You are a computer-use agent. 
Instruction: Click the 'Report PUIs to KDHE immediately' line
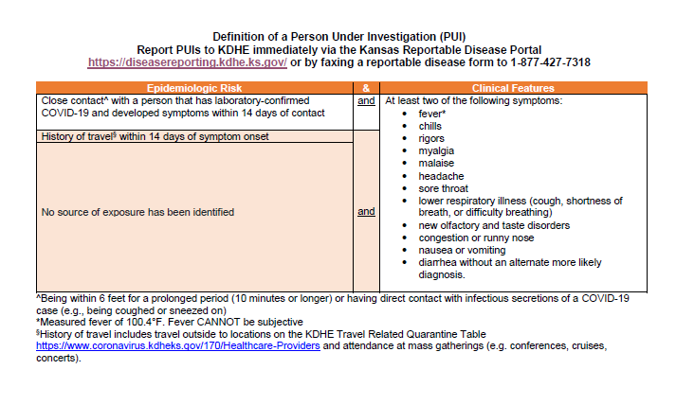338,50
